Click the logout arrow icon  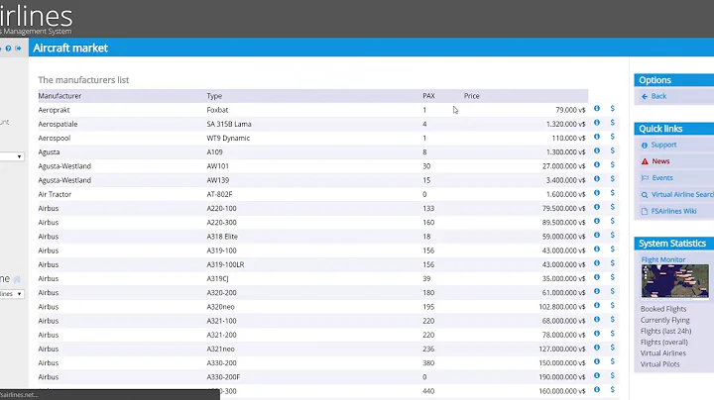click(18, 49)
